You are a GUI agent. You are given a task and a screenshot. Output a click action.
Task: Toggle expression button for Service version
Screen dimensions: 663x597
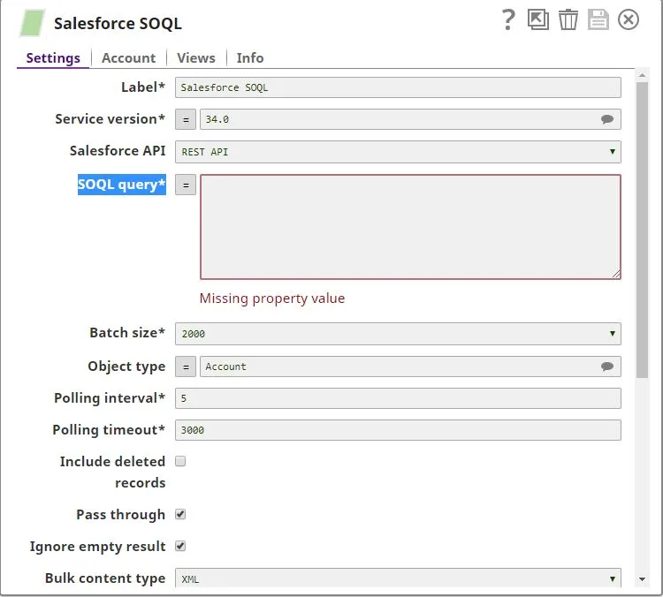(186, 119)
